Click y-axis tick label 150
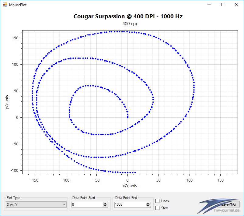 point(15,38)
